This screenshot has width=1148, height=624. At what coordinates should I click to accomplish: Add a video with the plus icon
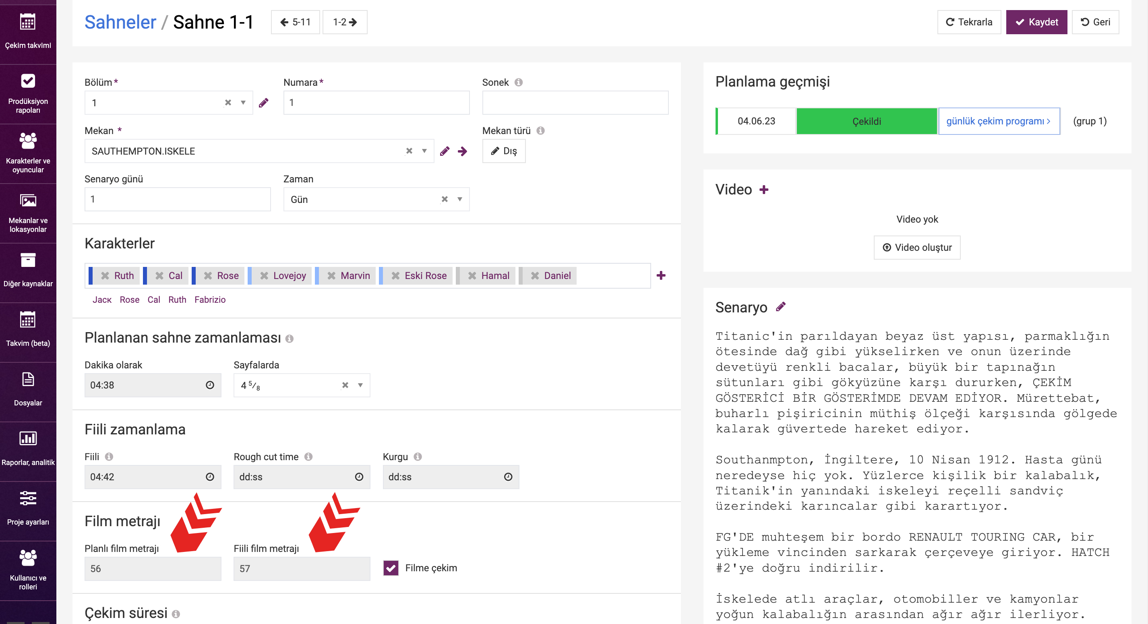[764, 190]
